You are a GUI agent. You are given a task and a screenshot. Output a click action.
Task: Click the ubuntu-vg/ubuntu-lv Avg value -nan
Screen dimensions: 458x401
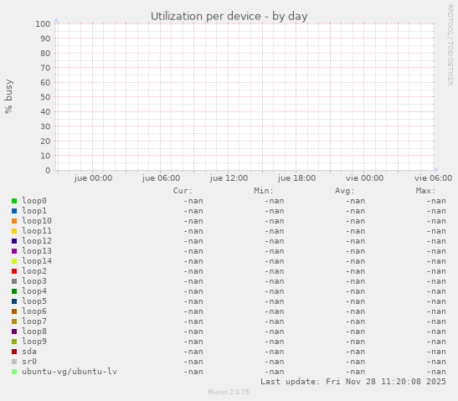point(355,372)
